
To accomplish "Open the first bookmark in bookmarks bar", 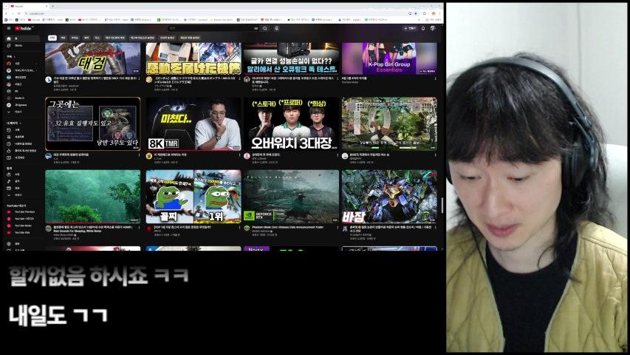I will pos(8,19).
